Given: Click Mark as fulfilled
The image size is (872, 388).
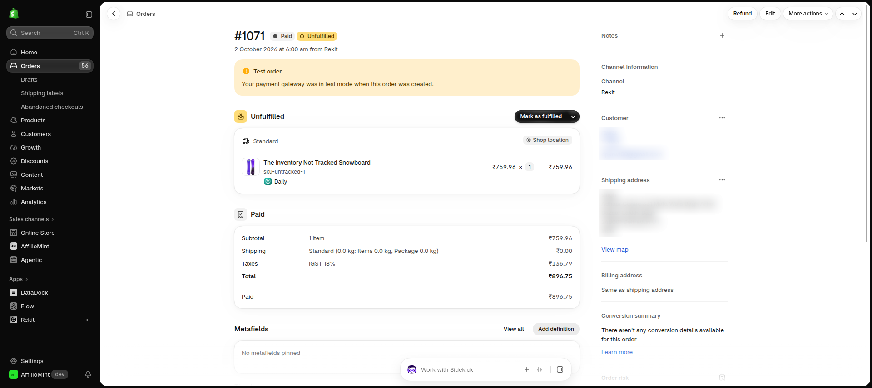Looking at the screenshot, I should tap(541, 116).
